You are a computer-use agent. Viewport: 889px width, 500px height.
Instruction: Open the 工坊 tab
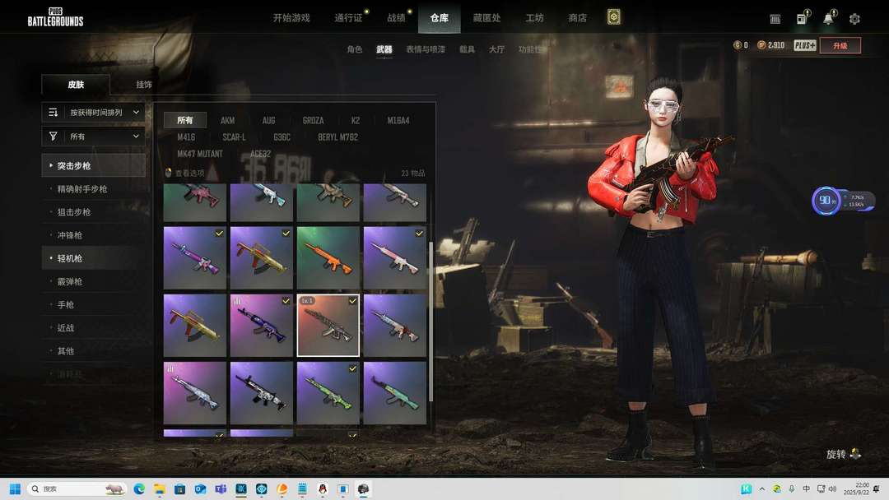click(x=535, y=18)
